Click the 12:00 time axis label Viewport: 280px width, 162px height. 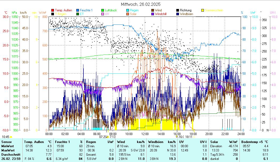[145, 134]
